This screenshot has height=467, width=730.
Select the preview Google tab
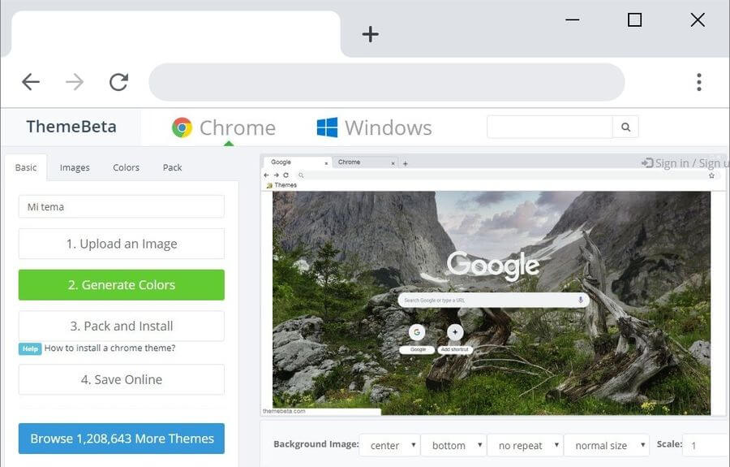click(x=298, y=162)
